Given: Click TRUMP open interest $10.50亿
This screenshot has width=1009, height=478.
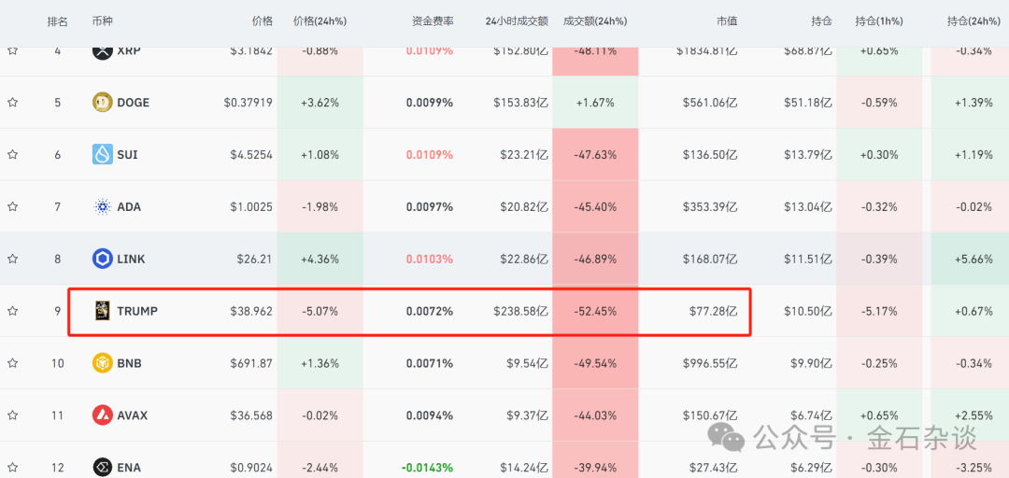Looking at the screenshot, I should tap(807, 311).
